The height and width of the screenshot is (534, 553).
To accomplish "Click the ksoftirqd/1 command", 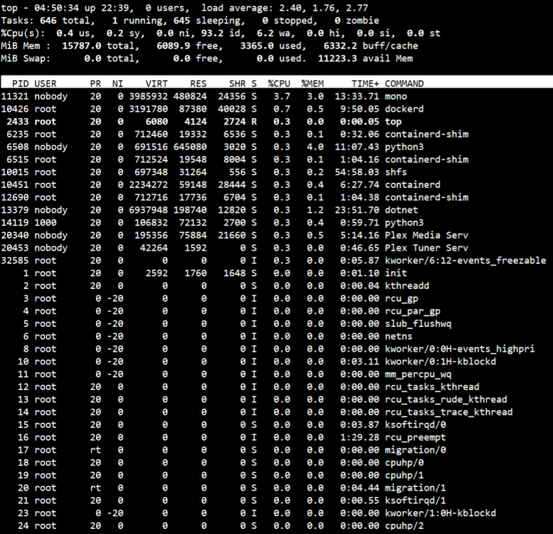I will [415, 501].
